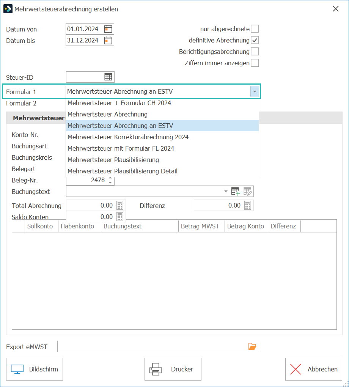Open calendar picker for Datum von

pos(108,29)
